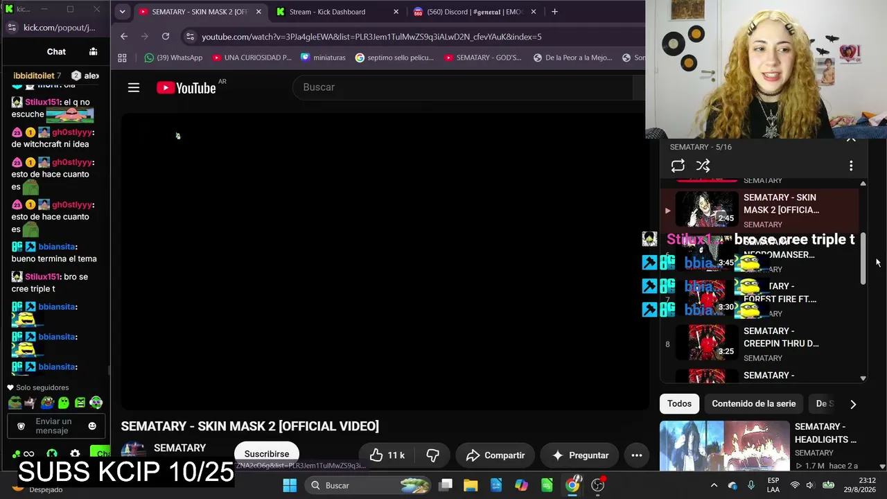Open Google Chrome on the taskbar
This screenshot has width=887, height=499.
point(572,485)
